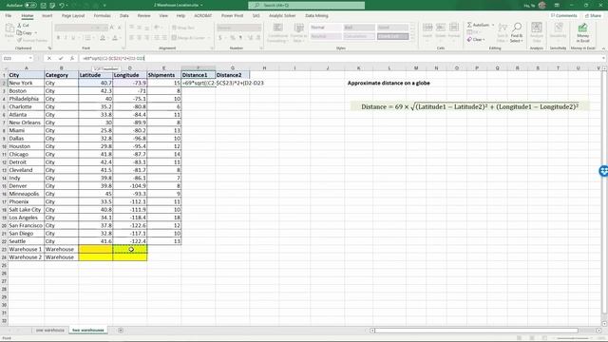608x342 pixels.
Task: Click the Search box in title bar
Action: [306, 6]
